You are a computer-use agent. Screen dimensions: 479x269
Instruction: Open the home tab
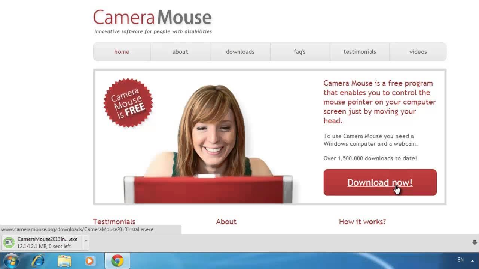pyautogui.click(x=122, y=52)
